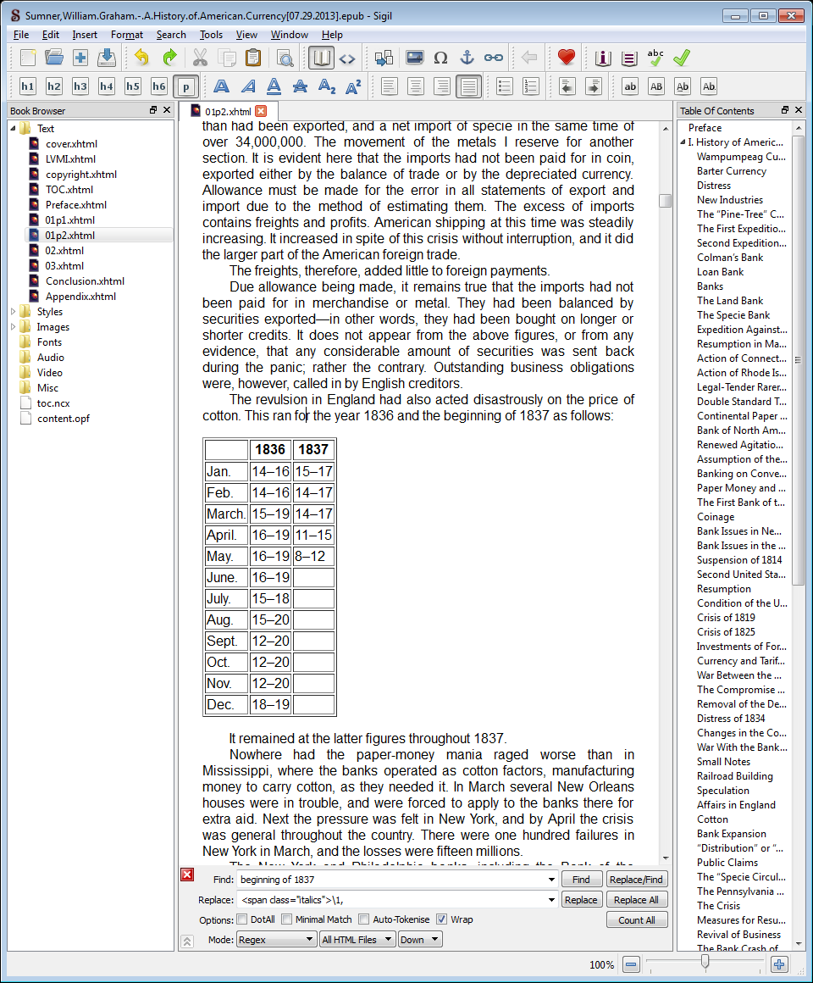Insert a bulleted list

pyautogui.click(x=504, y=86)
